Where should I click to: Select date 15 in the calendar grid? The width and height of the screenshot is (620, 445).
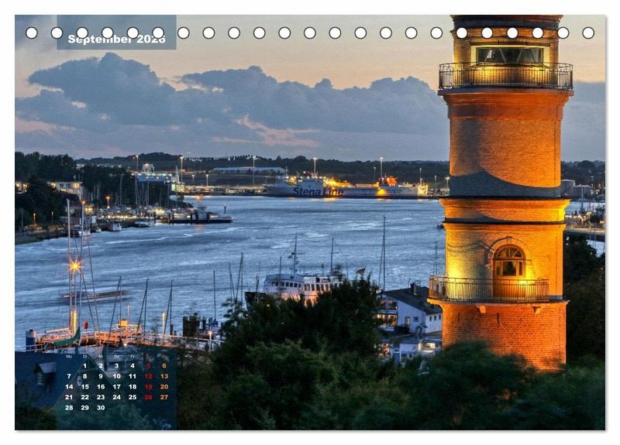[x=84, y=386]
